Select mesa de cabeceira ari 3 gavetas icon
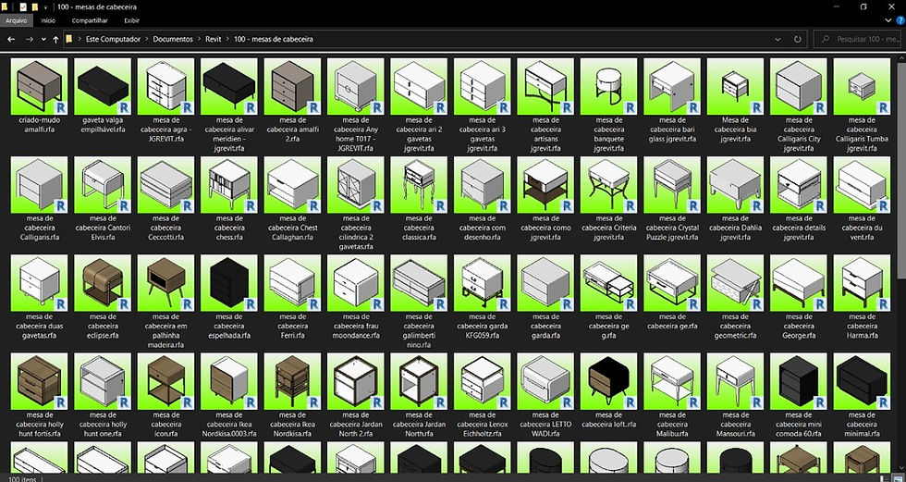This screenshot has height=482, width=906. [483, 86]
